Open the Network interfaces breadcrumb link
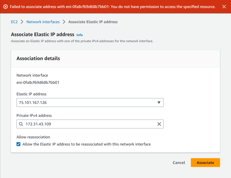 coord(43,22)
